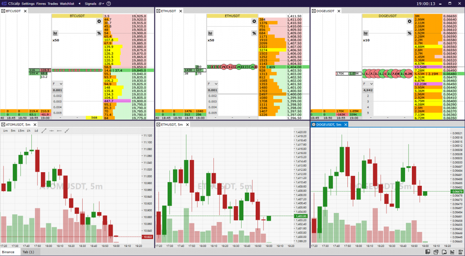Screen dimensions: 465x256
Task: Close the DOGEUSDT order book tab
Action: pyautogui.click(x=339, y=11)
